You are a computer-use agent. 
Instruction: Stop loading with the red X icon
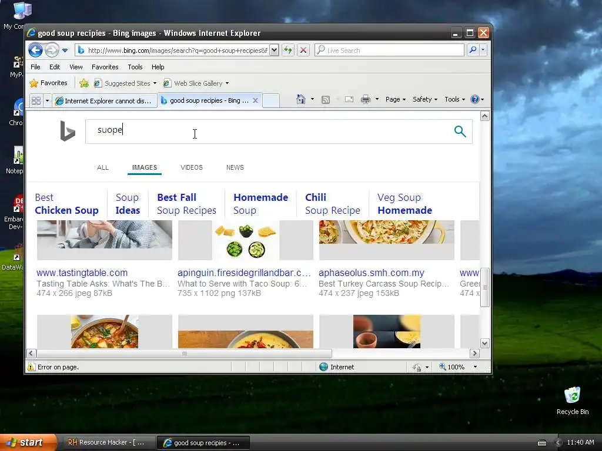pyautogui.click(x=303, y=50)
